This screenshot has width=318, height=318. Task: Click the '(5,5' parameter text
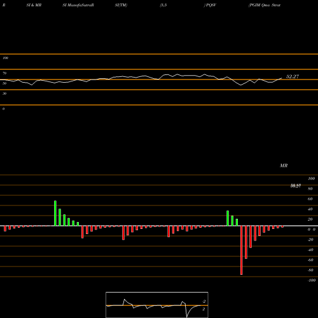coord(163,5)
